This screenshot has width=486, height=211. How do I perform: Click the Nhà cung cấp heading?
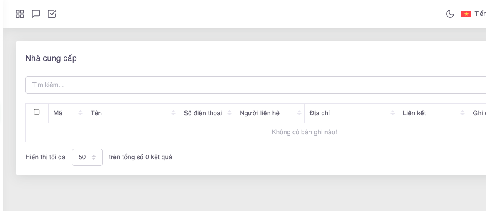(51, 58)
